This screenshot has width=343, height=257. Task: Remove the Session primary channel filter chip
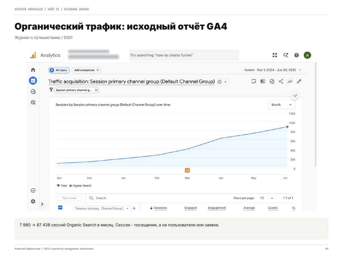[96, 90]
